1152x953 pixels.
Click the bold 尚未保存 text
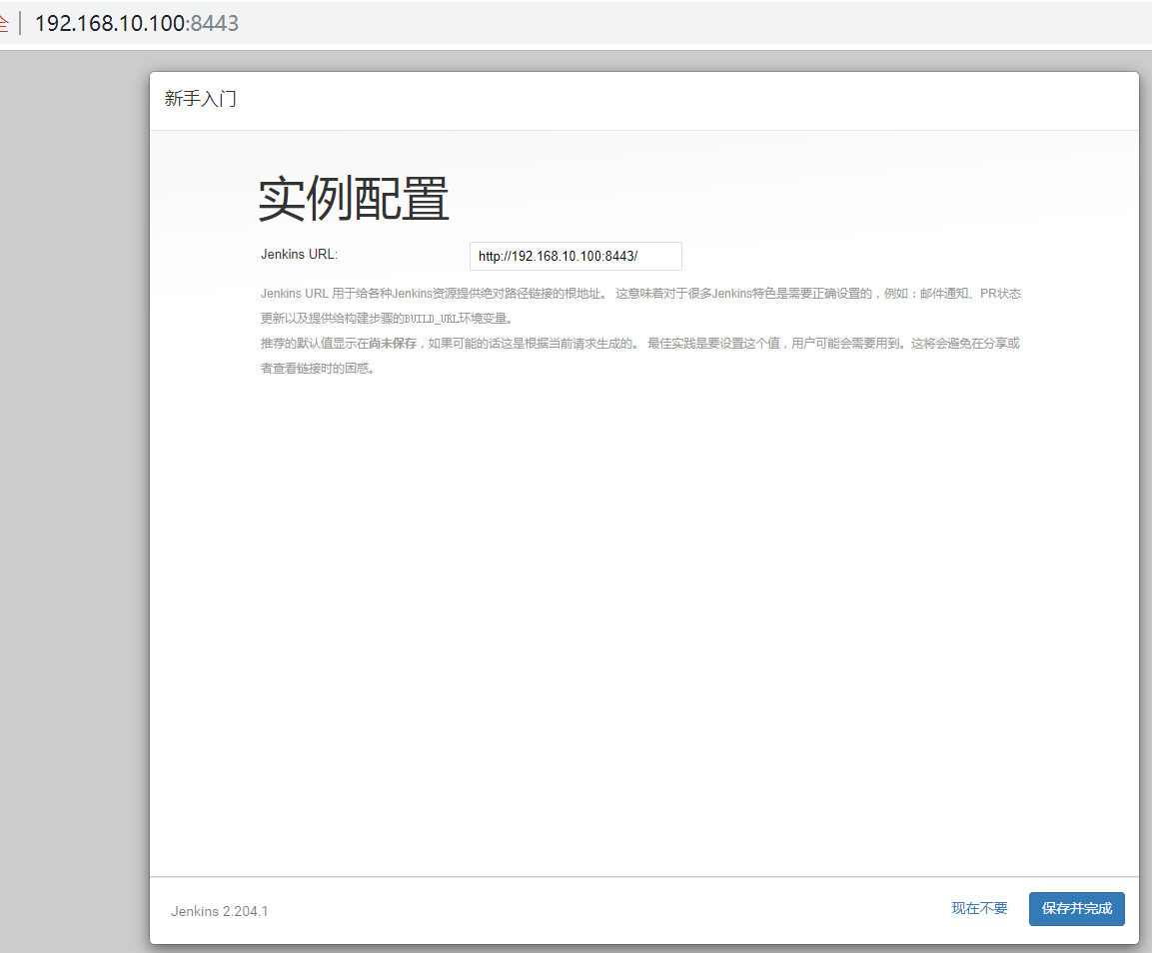tap(393, 344)
